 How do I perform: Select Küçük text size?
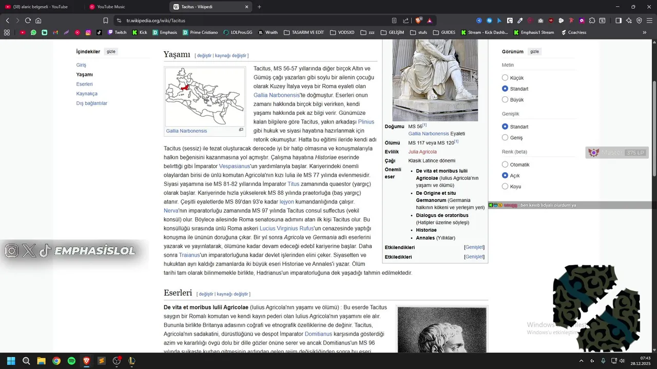[505, 78]
